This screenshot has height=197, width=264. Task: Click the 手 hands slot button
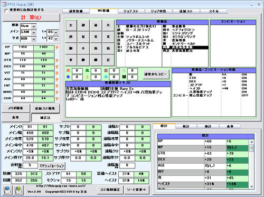(83, 49)
